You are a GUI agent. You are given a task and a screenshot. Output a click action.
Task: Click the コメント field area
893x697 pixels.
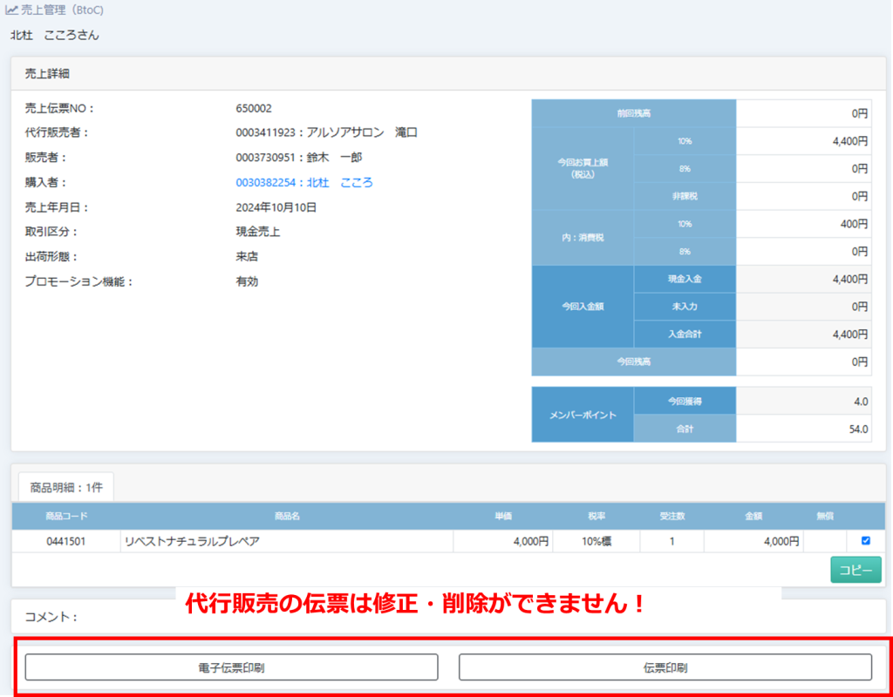point(436,617)
